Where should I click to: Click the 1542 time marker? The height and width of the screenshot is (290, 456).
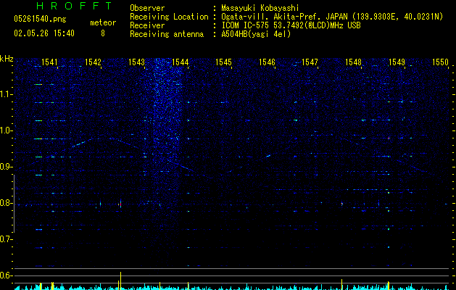(x=93, y=62)
